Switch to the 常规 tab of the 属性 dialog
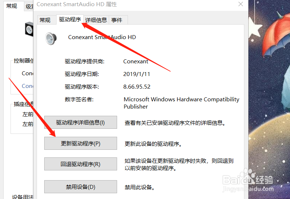 (x=45, y=20)
